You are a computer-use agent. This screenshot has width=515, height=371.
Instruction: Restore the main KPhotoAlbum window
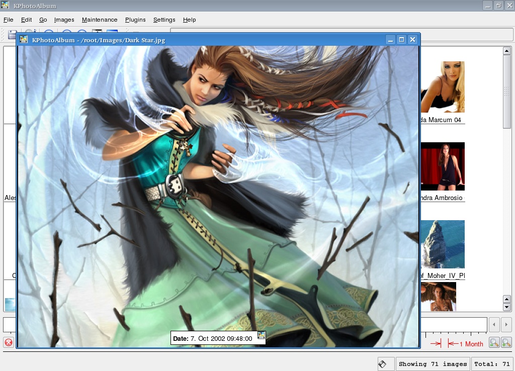498,5
